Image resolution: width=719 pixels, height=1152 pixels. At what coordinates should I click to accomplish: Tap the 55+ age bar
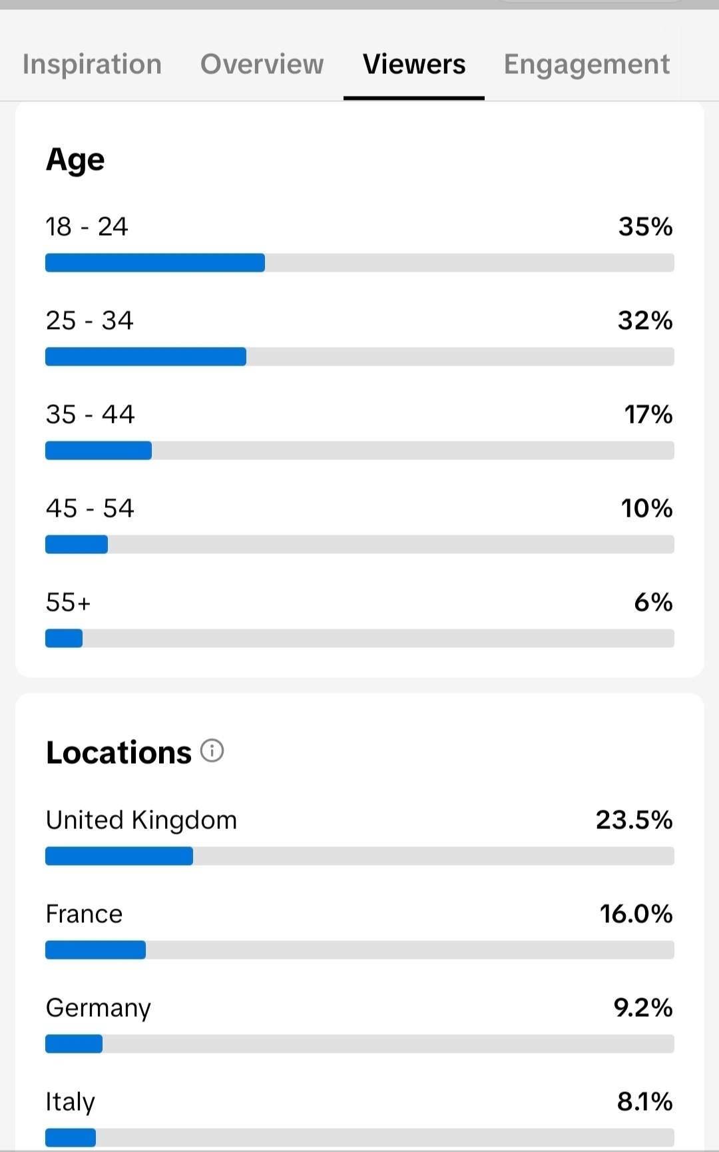coord(359,638)
